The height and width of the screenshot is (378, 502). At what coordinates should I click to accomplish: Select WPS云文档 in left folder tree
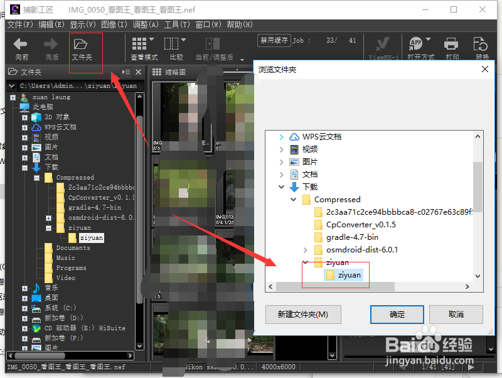tap(60, 127)
